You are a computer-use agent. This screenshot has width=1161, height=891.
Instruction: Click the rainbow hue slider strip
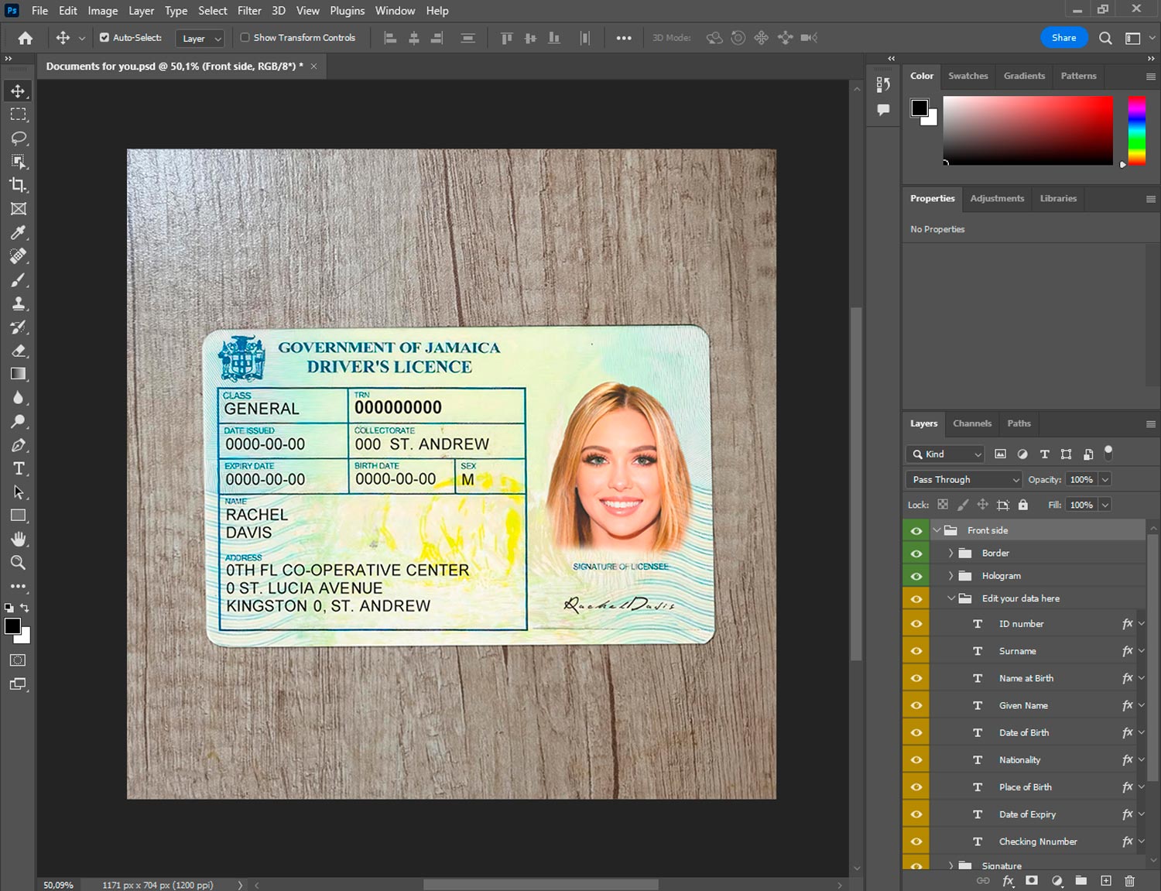(x=1135, y=130)
